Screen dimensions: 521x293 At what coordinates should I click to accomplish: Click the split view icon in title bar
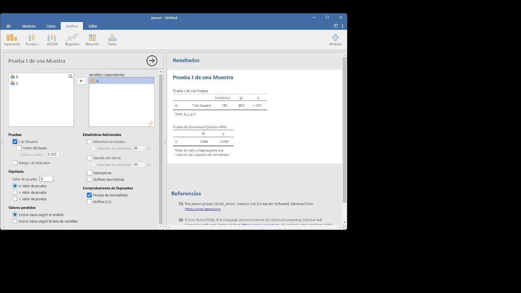[336, 26]
